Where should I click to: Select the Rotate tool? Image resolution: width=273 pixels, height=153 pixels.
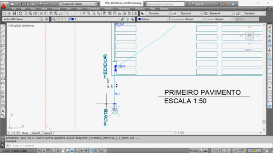(x=270, y=55)
